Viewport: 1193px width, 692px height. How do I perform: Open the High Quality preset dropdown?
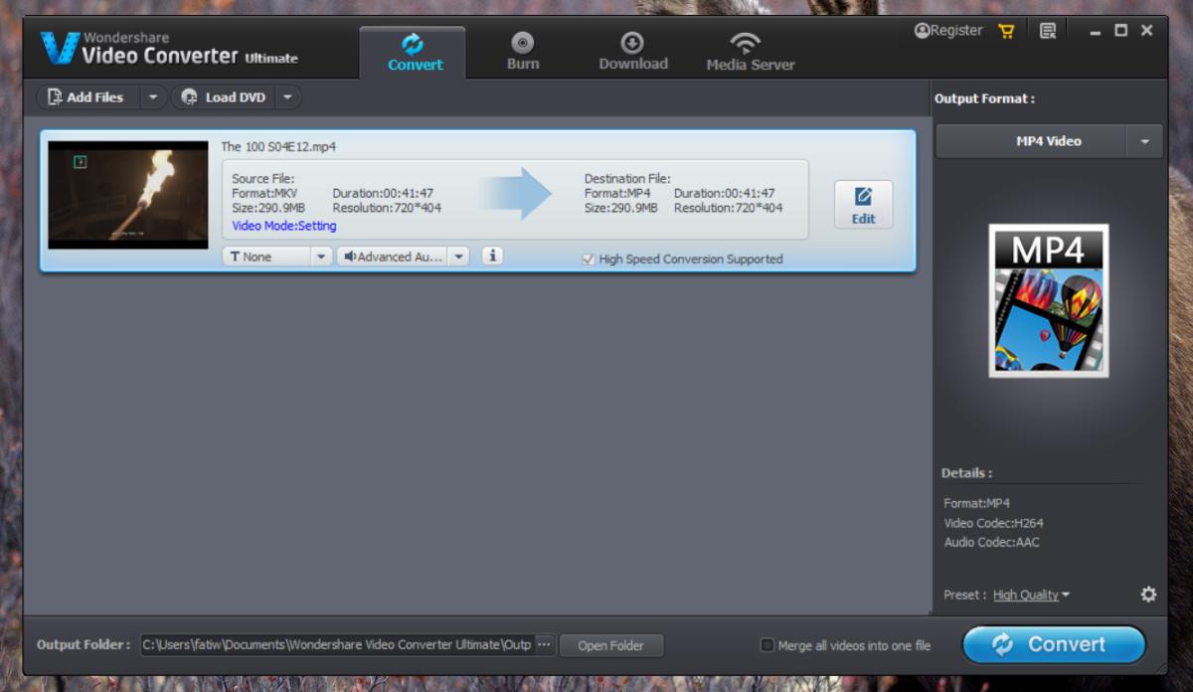coord(1031,595)
